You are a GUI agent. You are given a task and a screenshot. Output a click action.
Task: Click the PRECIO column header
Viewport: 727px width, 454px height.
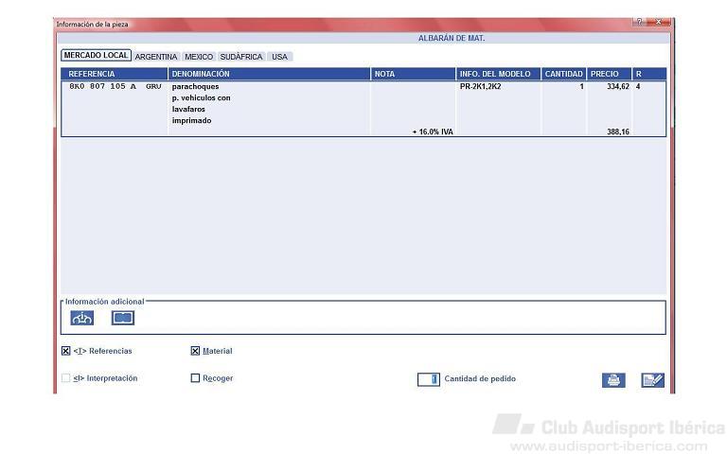pos(610,74)
